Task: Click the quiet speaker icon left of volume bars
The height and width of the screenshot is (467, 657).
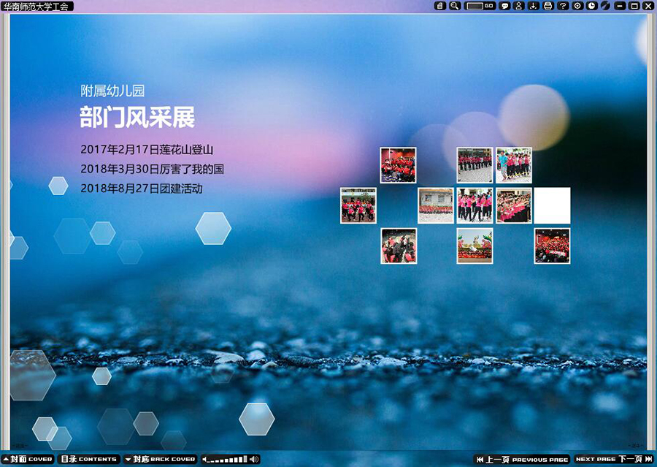Action: click(x=205, y=460)
